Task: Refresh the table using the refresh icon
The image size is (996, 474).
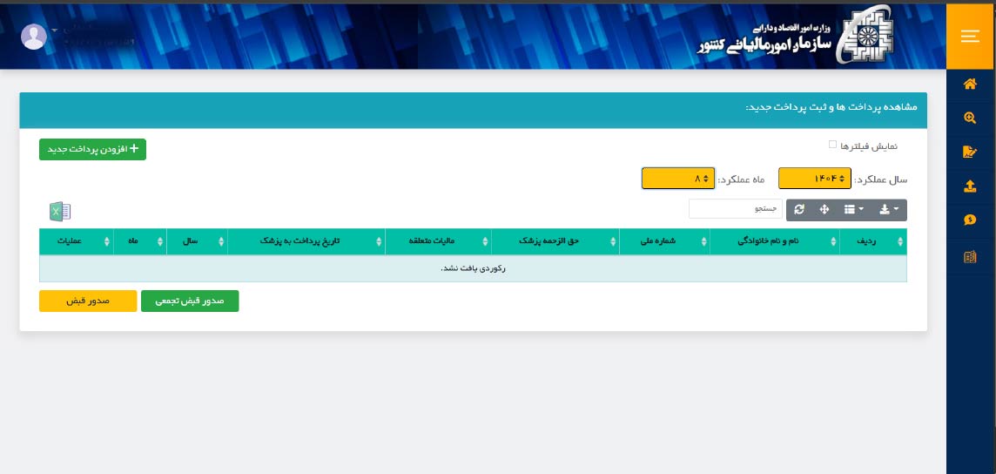Action: click(x=799, y=210)
